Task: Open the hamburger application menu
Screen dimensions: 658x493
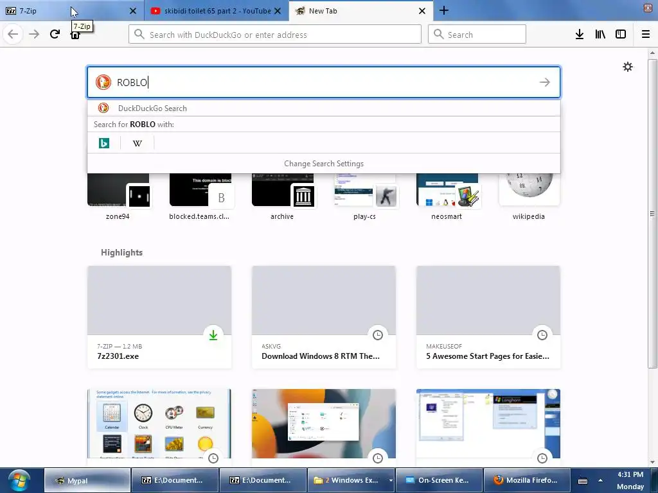Action: [646, 35]
